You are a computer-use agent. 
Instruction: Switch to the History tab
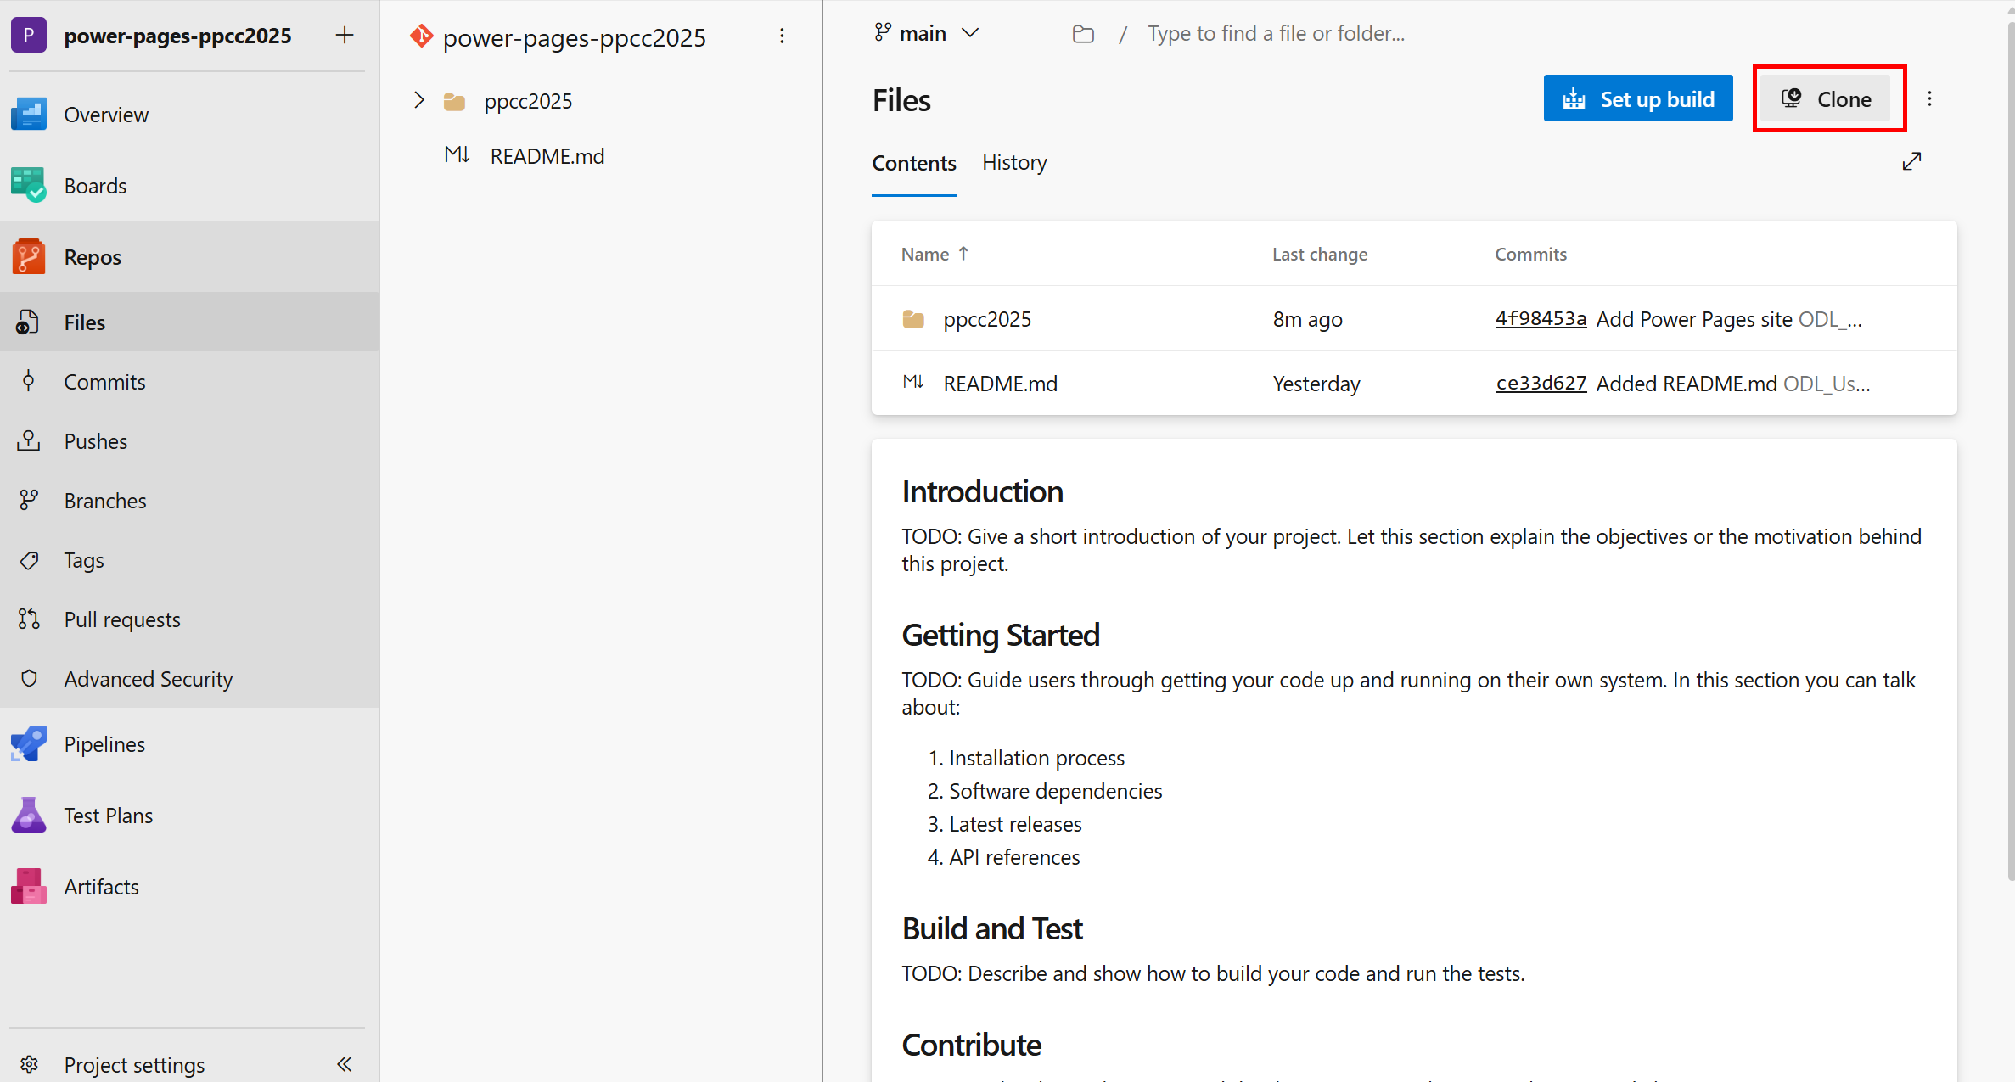[x=1013, y=163]
